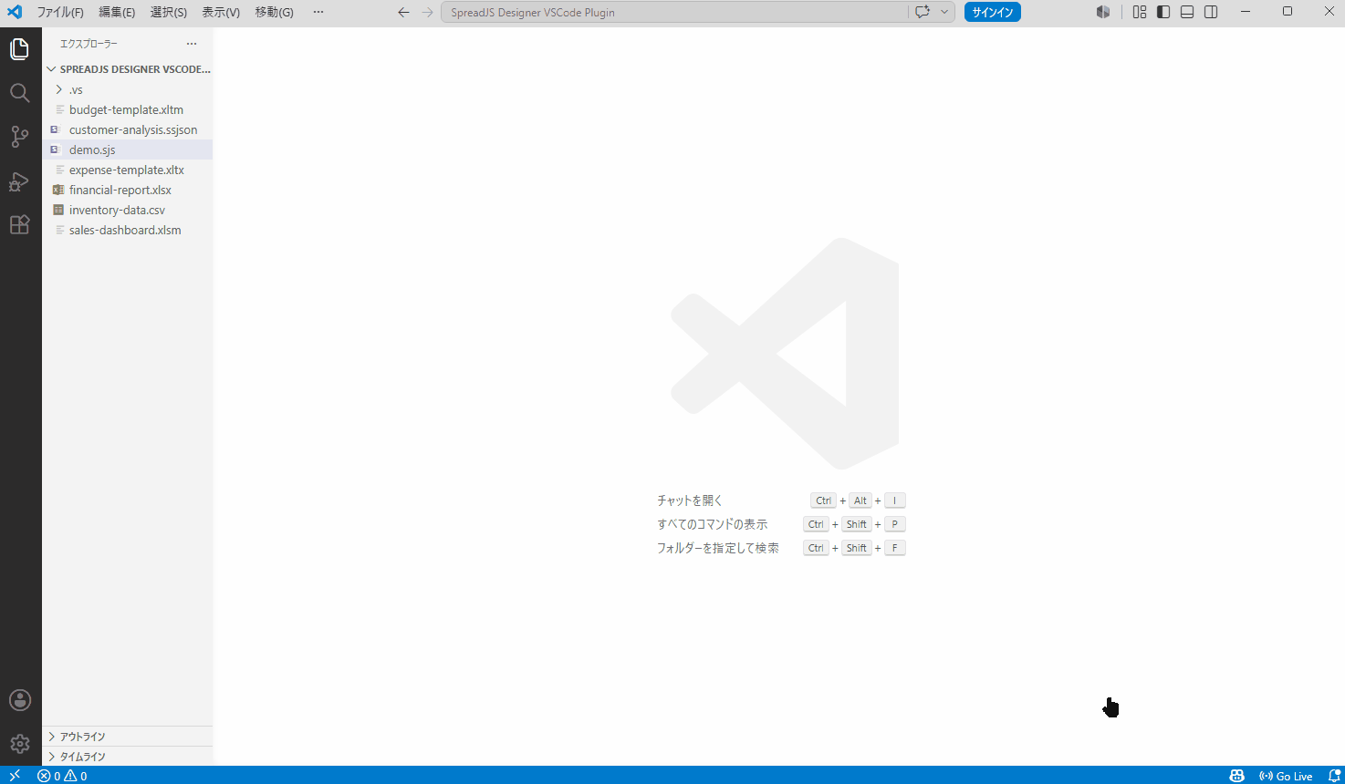The image size is (1345, 784).
Task: Start Go Live server
Action: pos(1286,776)
